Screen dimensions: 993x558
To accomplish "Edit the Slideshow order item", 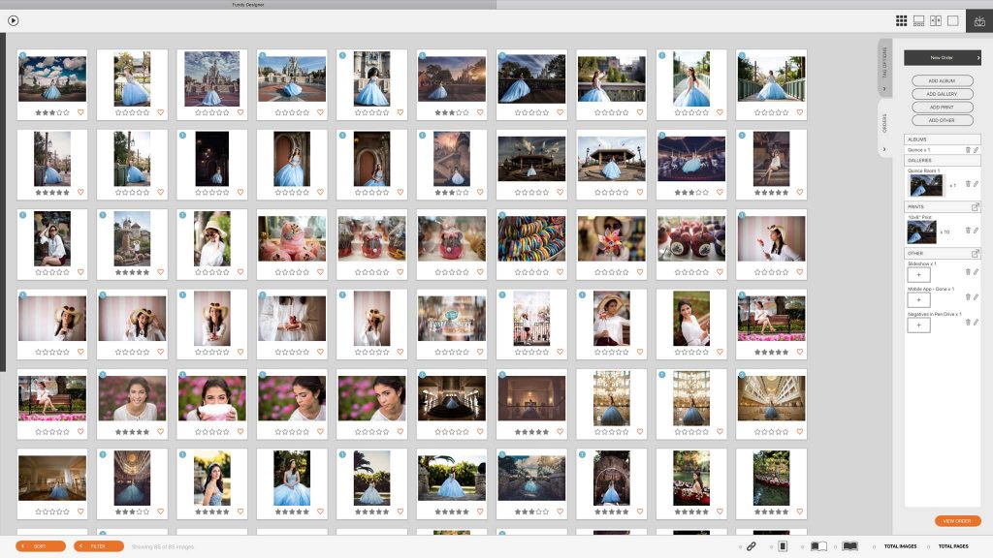I will 976,271.
